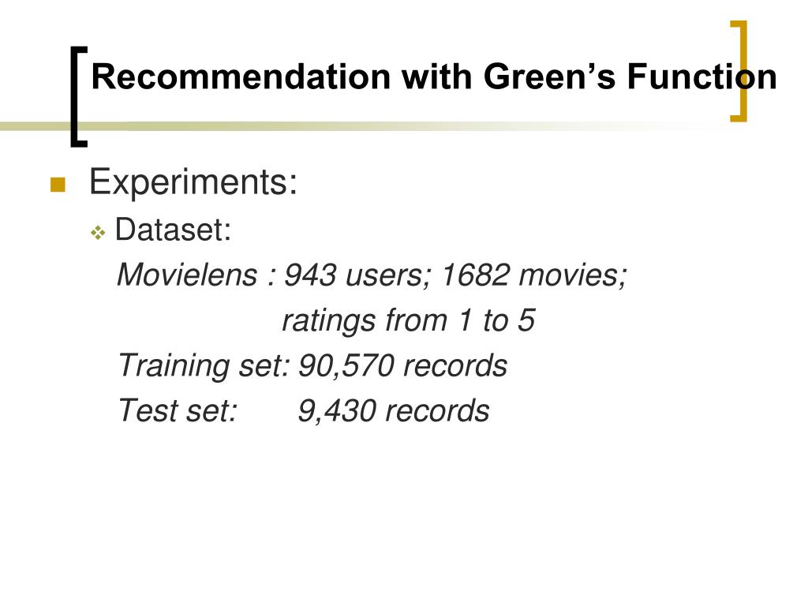Click the word Green's in the title
This screenshot has width=808, height=606.
549,77
